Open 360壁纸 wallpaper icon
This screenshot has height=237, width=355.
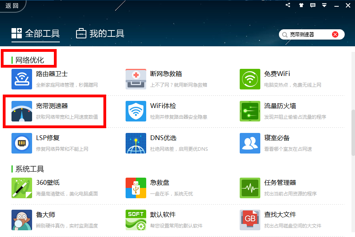tap(22, 188)
